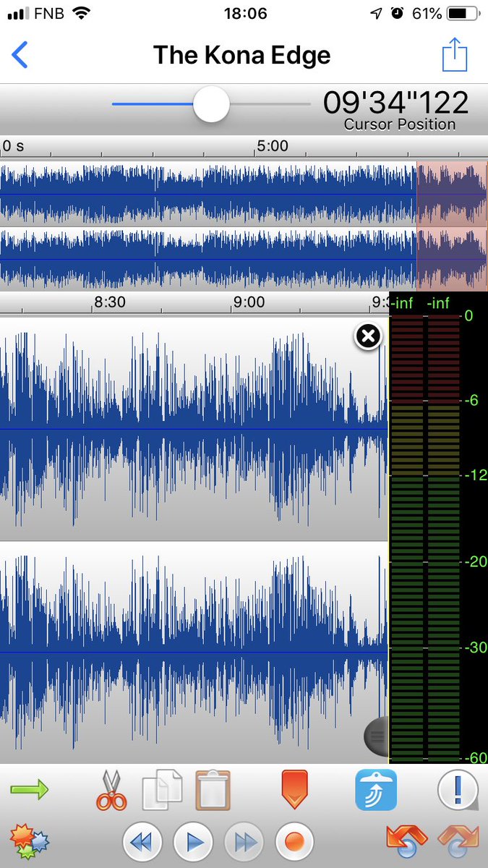Select the scissors cut tool
Image resolution: width=488 pixels, height=868 pixels.
[x=111, y=790]
